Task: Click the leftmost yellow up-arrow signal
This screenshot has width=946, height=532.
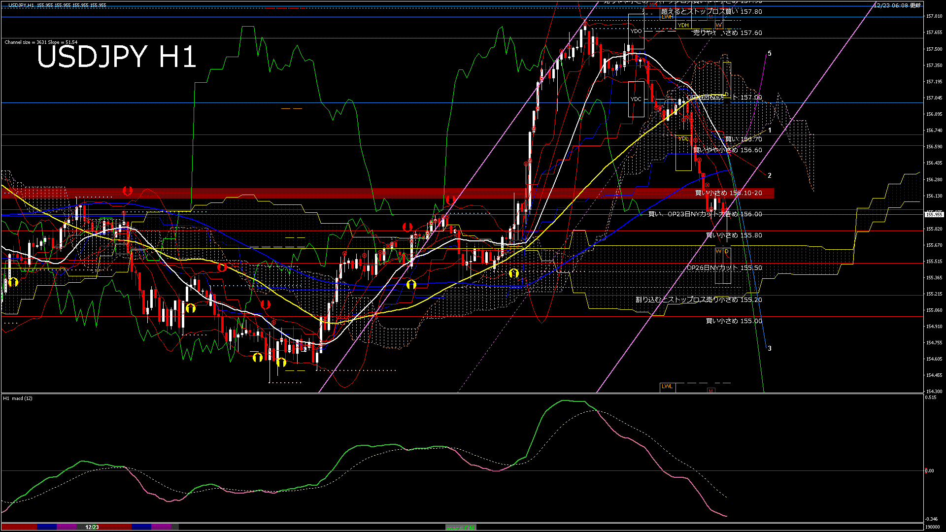Action: [13, 282]
